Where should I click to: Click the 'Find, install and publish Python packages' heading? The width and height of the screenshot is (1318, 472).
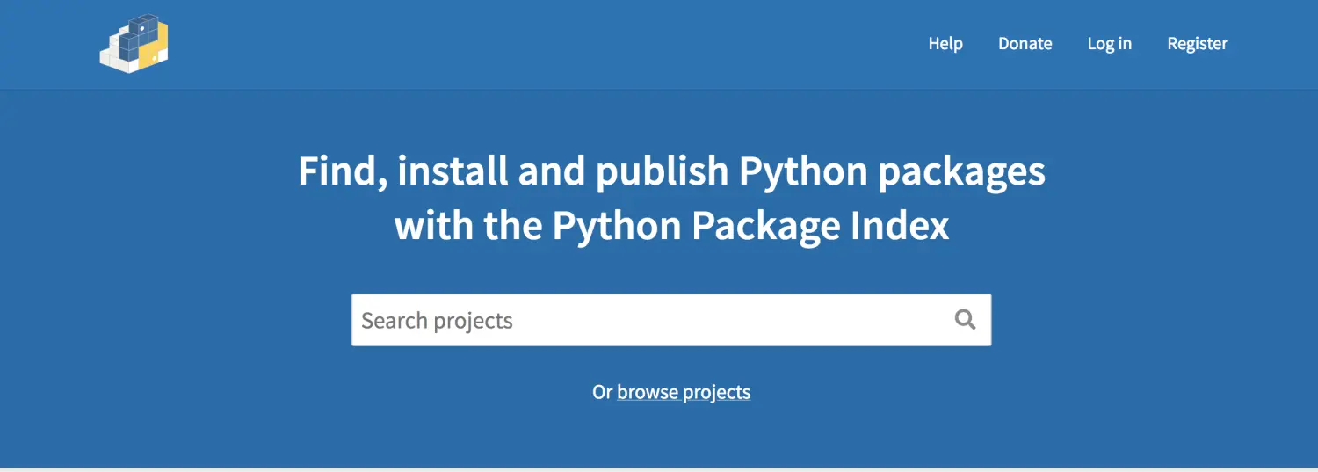pyautogui.click(x=671, y=171)
